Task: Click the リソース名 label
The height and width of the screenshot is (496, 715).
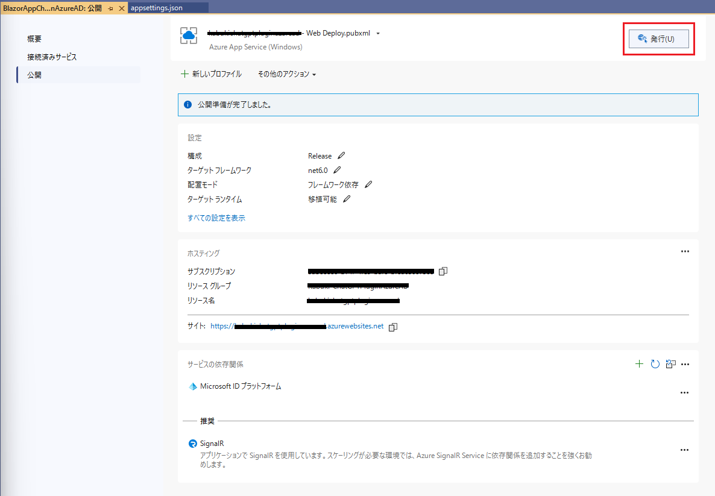Action: (201, 300)
